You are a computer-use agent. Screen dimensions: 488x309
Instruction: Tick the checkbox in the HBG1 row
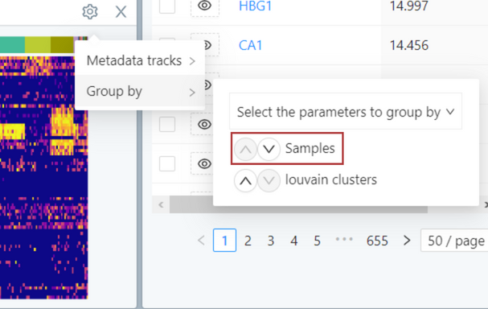[167, 6]
